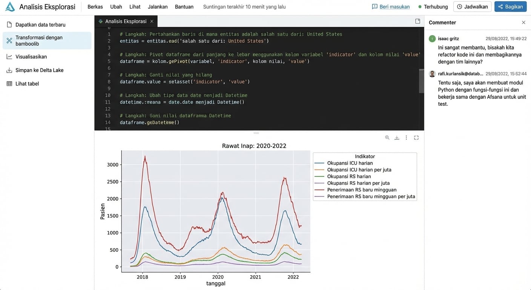This screenshot has width=531, height=290.
Task: Download the chart using the download icon
Action: point(397,138)
